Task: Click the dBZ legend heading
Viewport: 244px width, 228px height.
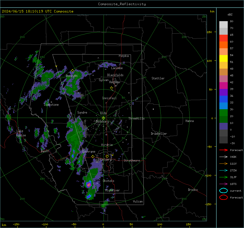Action: pos(230,14)
